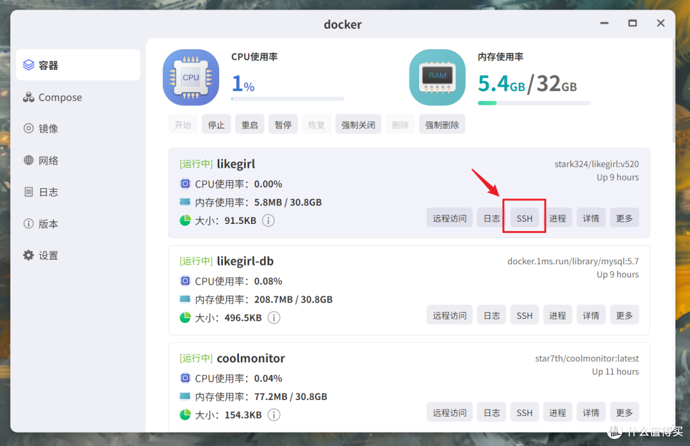Click the vertical scrollbar on right edge
Viewport: 690px width, 446px height.
pos(674,90)
